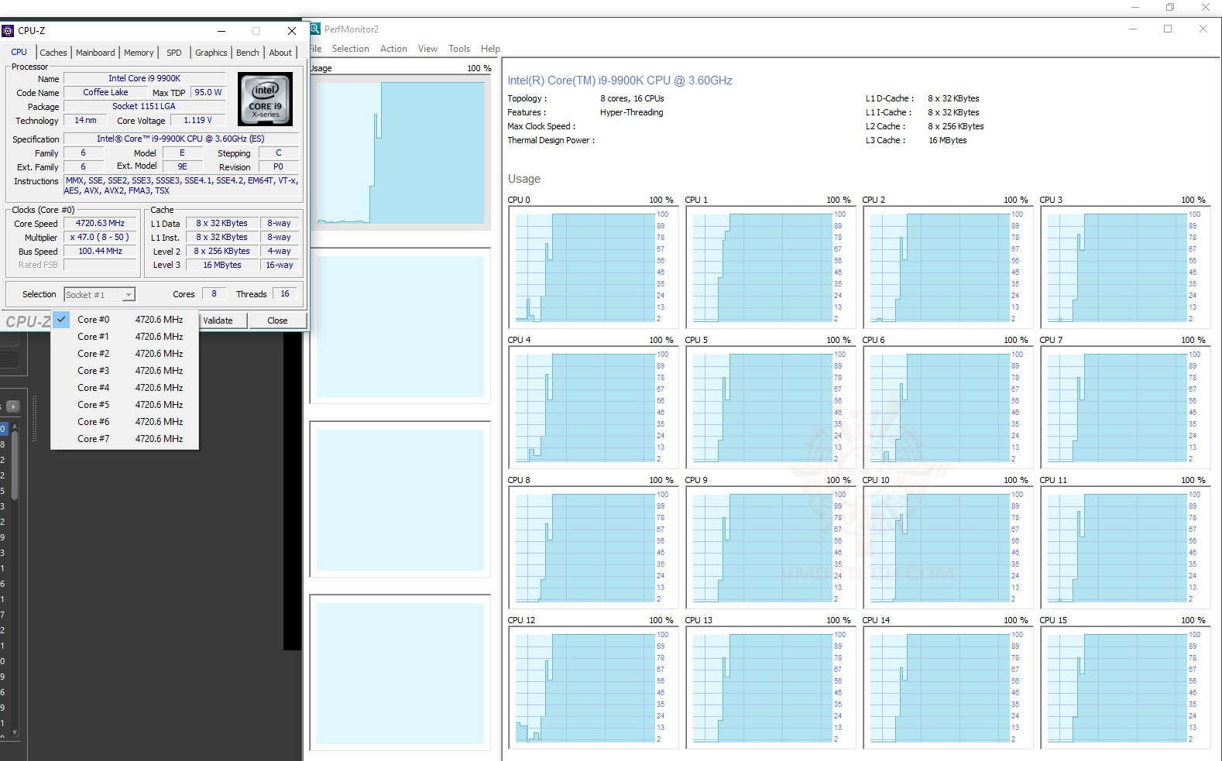Click the CPU 3 usage graph in PerfMonitor2
Image resolution: width=1222 pixels, height=761 pixels.
pos(1124,267)
